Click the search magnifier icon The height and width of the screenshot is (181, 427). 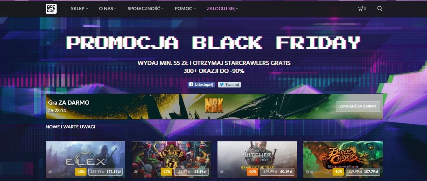[x=380, y=9]
